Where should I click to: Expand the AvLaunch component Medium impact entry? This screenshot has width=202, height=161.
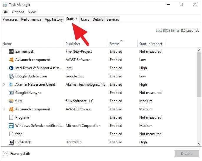(x=4, y=109)
